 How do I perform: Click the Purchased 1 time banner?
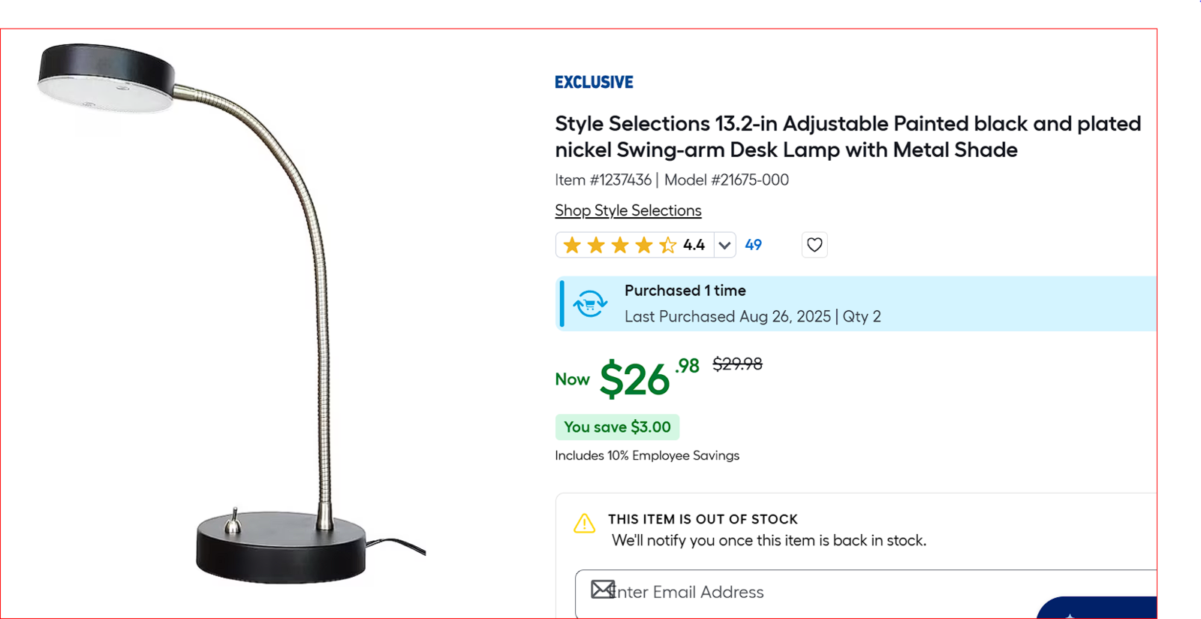[x=685, y=291]
